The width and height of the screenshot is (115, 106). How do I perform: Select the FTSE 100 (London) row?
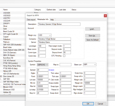point(13,63)
